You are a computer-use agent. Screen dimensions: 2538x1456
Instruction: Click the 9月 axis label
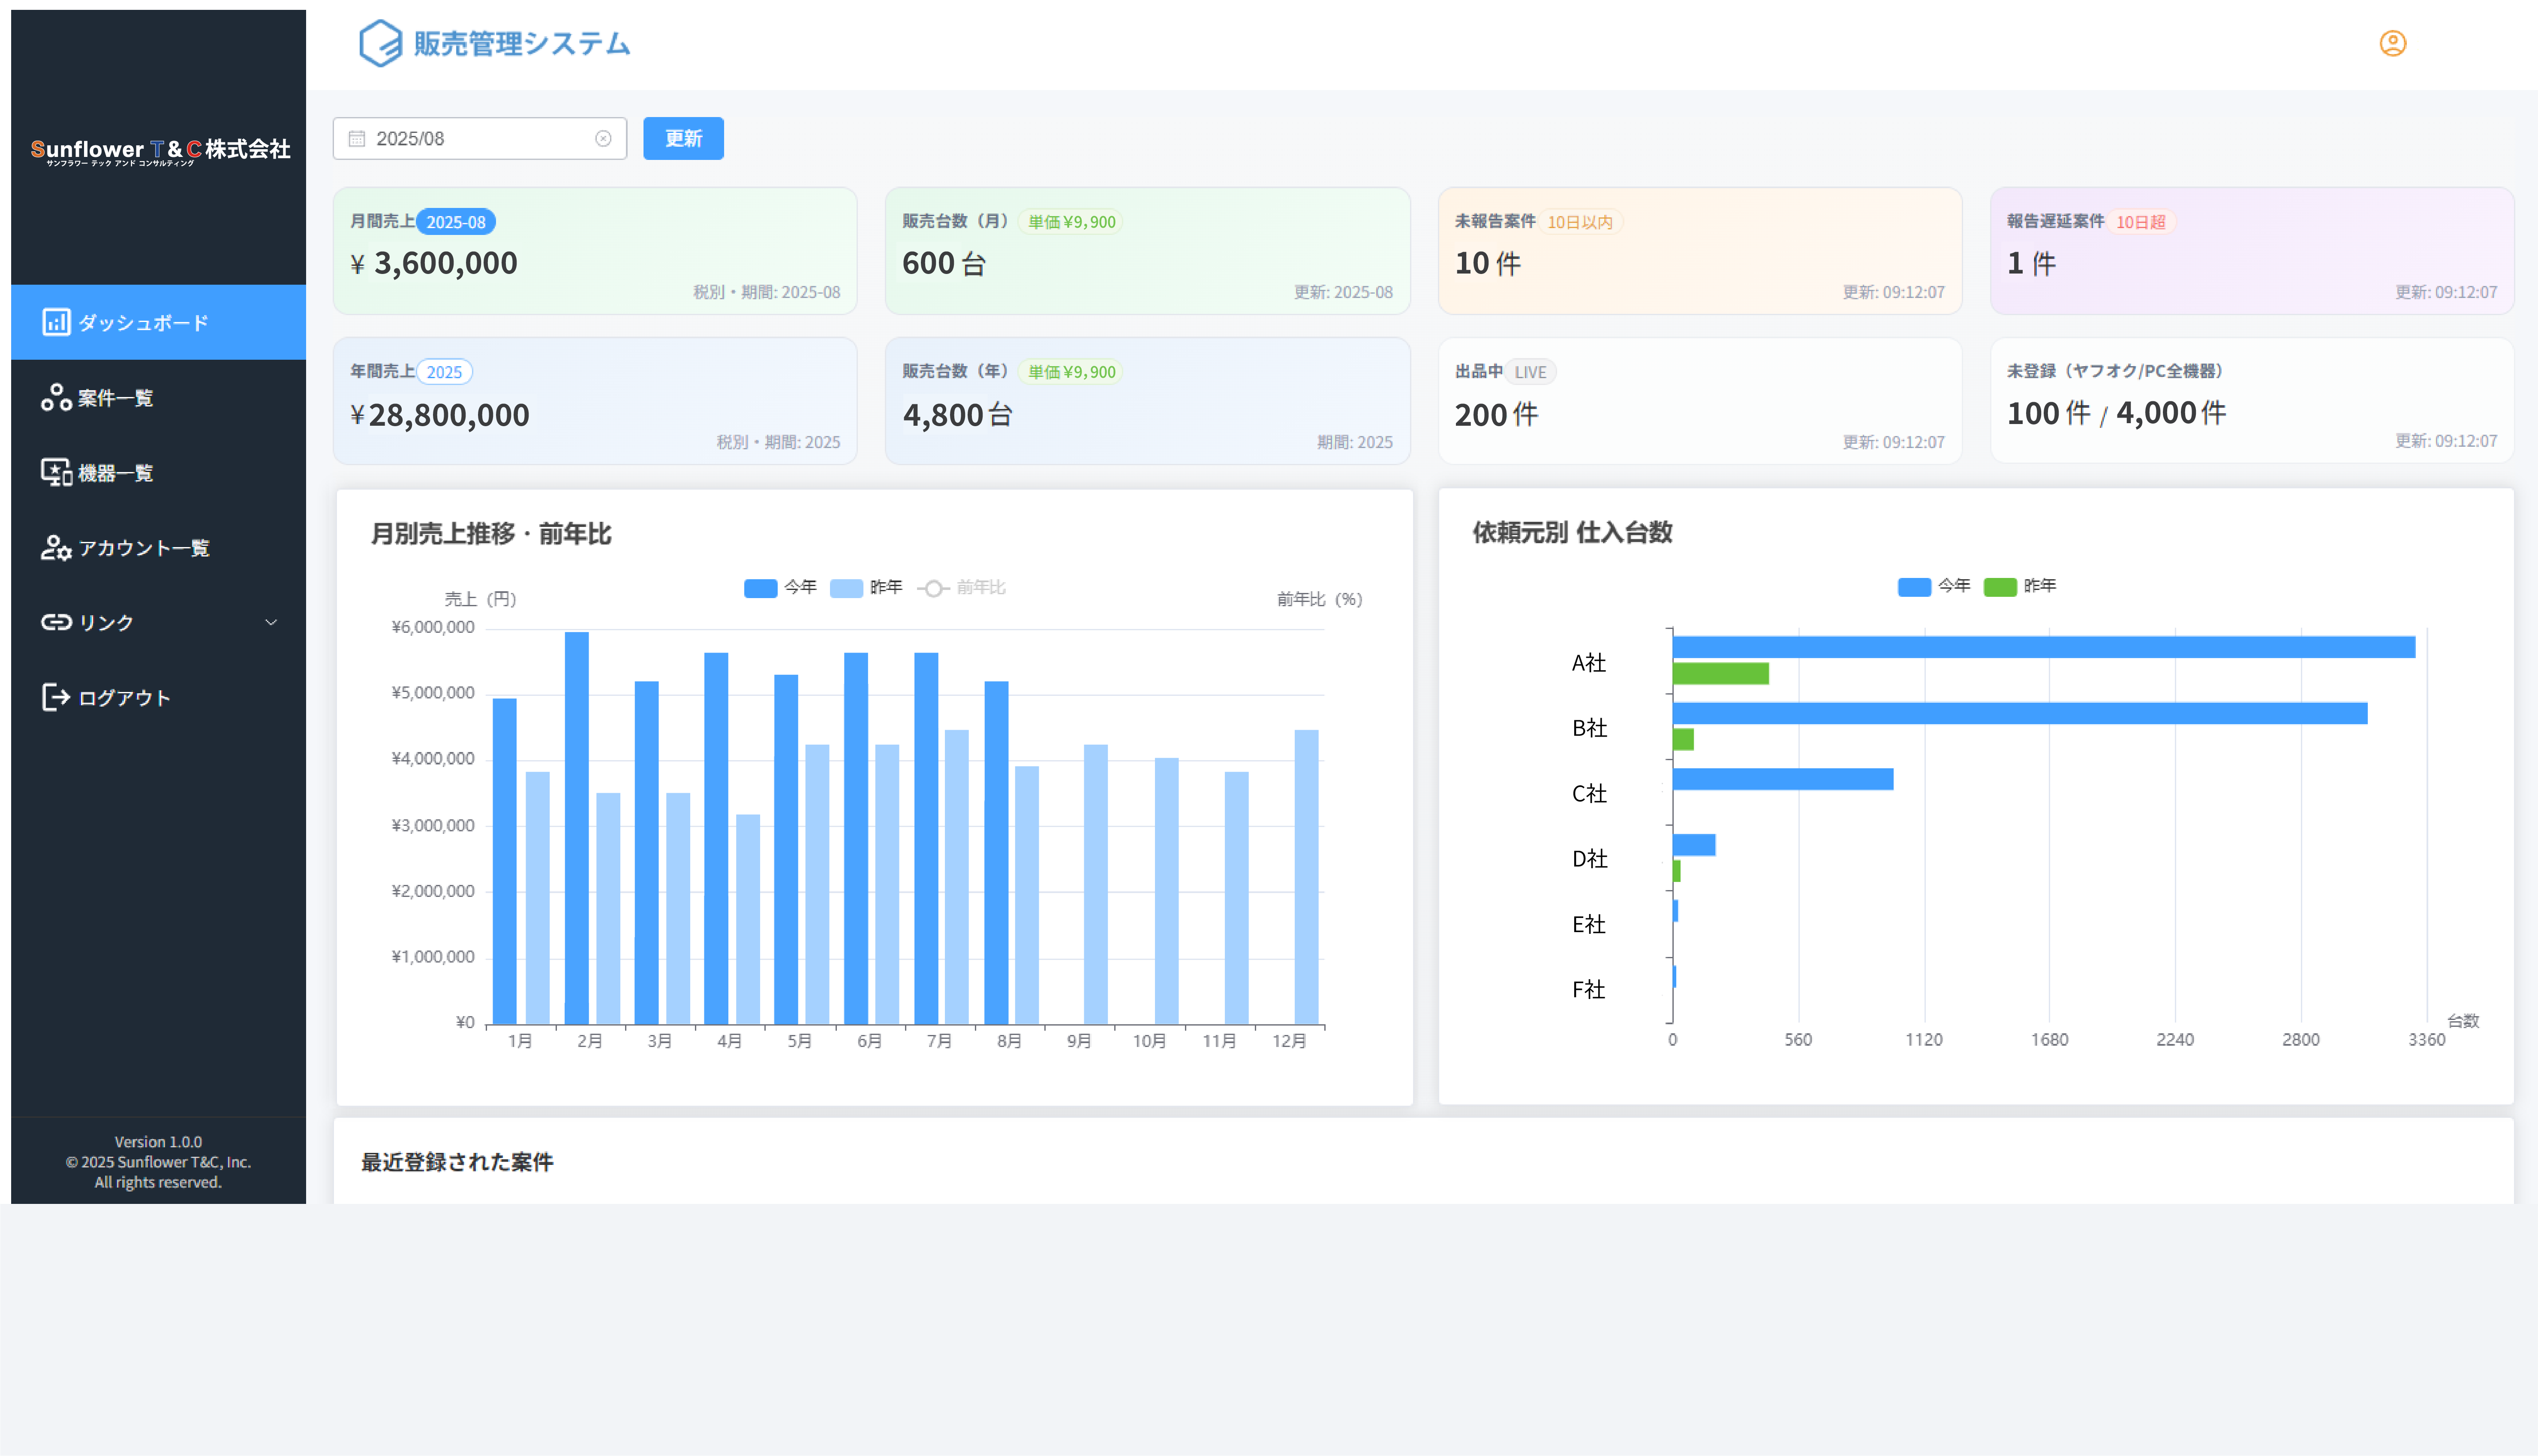[x=1079, y=1041]
